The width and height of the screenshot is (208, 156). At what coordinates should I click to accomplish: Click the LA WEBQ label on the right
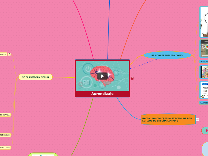click(204, 103)
